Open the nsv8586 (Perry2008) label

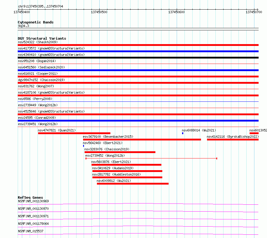[35, 99]
